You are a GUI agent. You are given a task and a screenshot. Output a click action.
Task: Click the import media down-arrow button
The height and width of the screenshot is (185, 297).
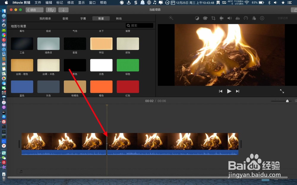point(63,10)
